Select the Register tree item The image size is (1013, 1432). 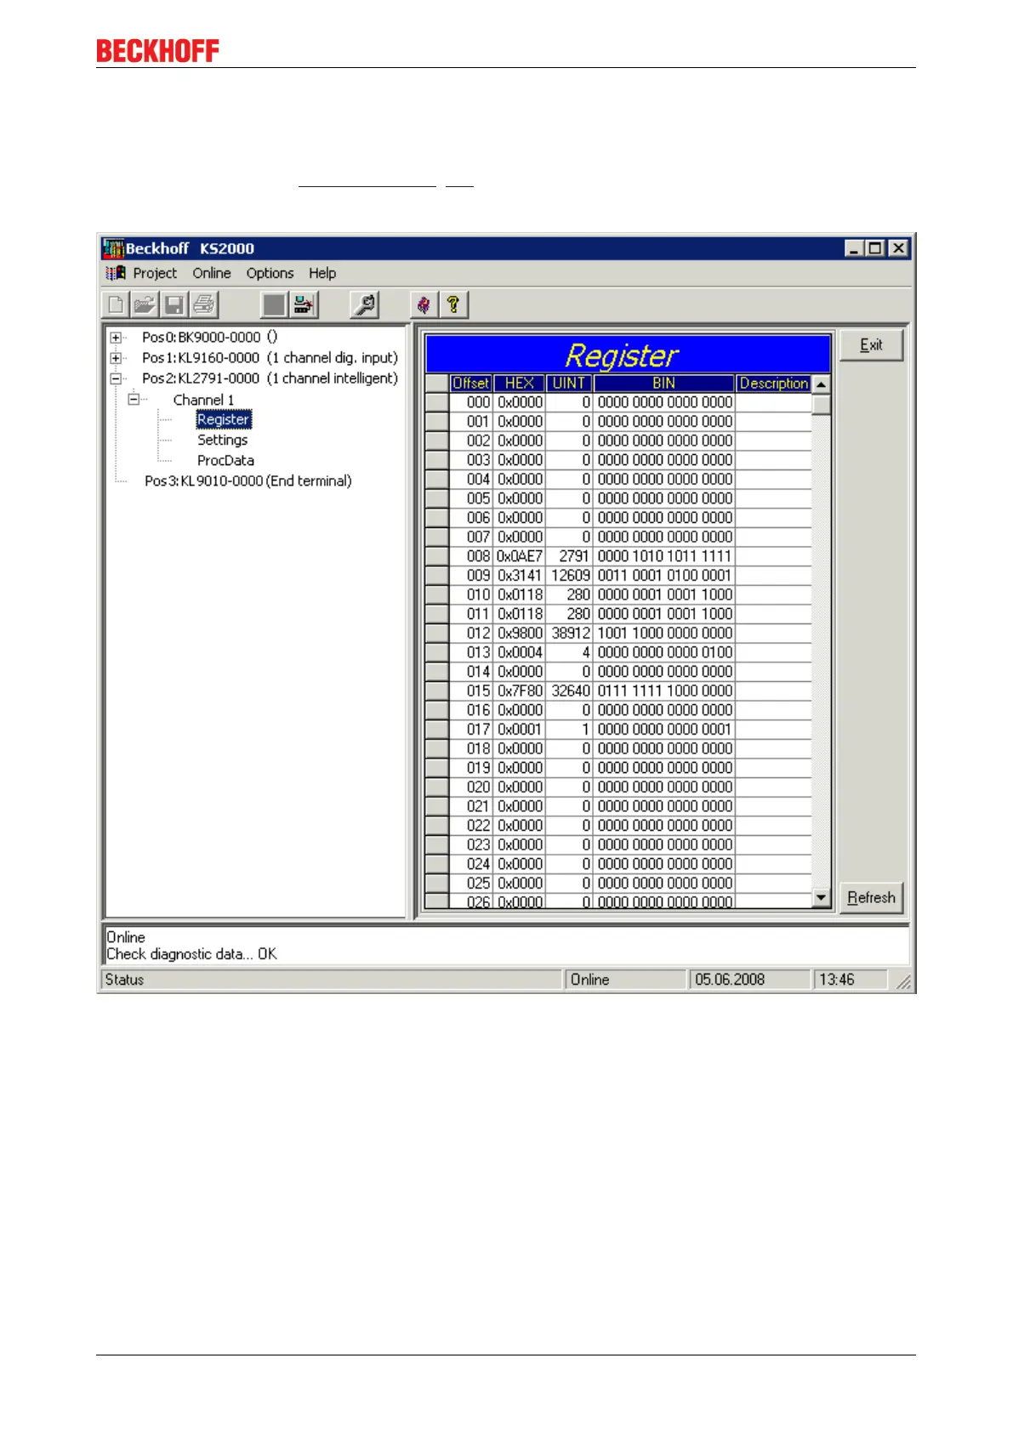click(224, 419)
